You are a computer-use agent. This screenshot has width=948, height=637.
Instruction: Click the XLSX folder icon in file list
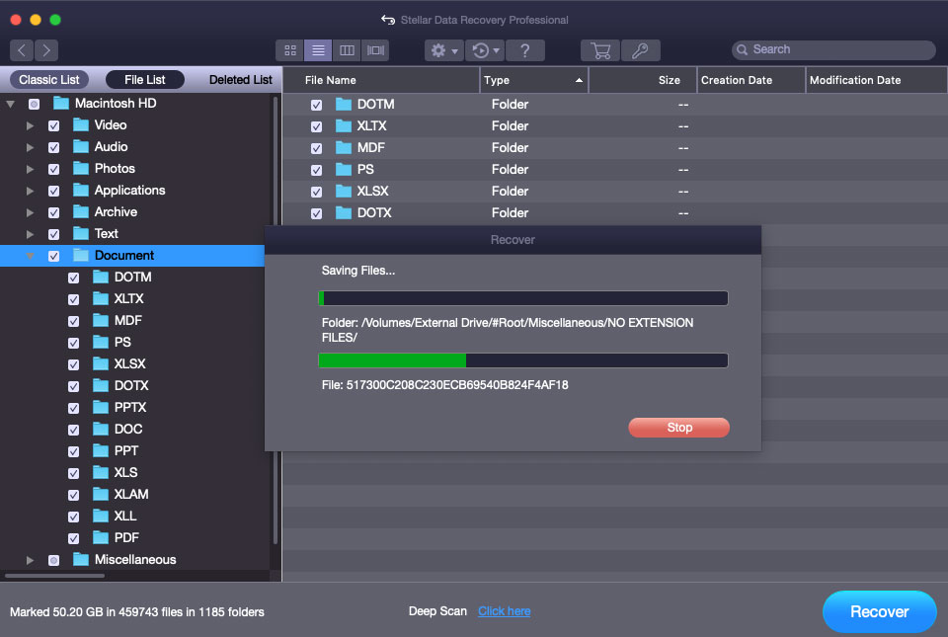[344, 192]
